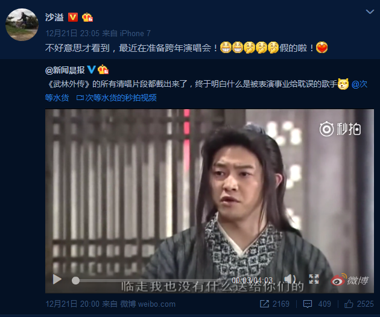Open the post options chevron menu

click(370, 11)
